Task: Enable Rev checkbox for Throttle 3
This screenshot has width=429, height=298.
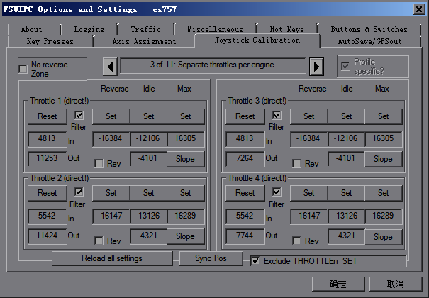Action: [296, 164]
